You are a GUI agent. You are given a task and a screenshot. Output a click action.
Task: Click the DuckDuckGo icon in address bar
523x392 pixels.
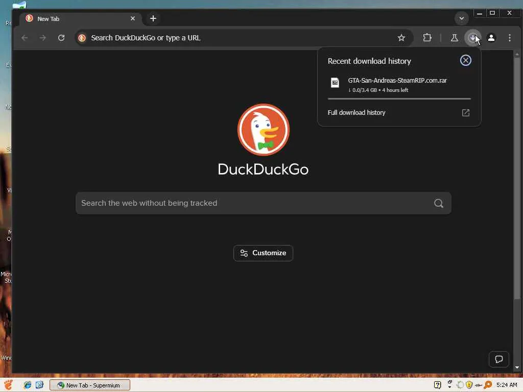point(82,38)
